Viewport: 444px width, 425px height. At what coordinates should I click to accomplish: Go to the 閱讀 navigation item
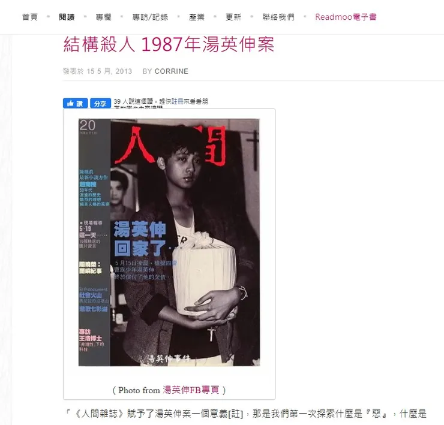click(67, 17)
